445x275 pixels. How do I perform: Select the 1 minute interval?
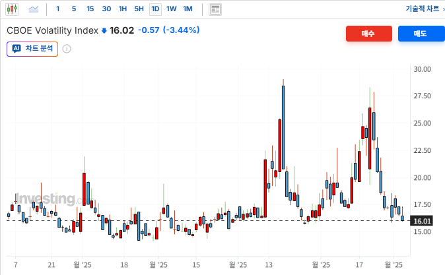(x=58, y=9)
